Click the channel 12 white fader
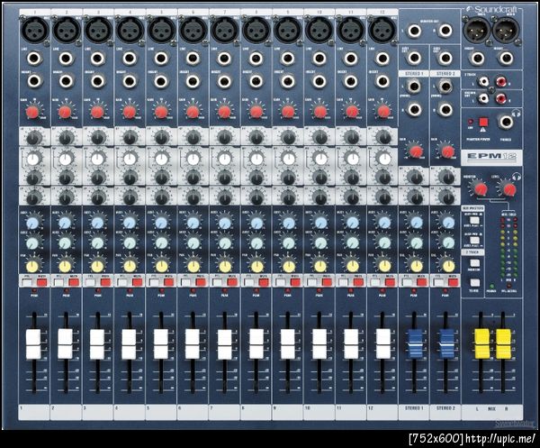 point(383,343)
